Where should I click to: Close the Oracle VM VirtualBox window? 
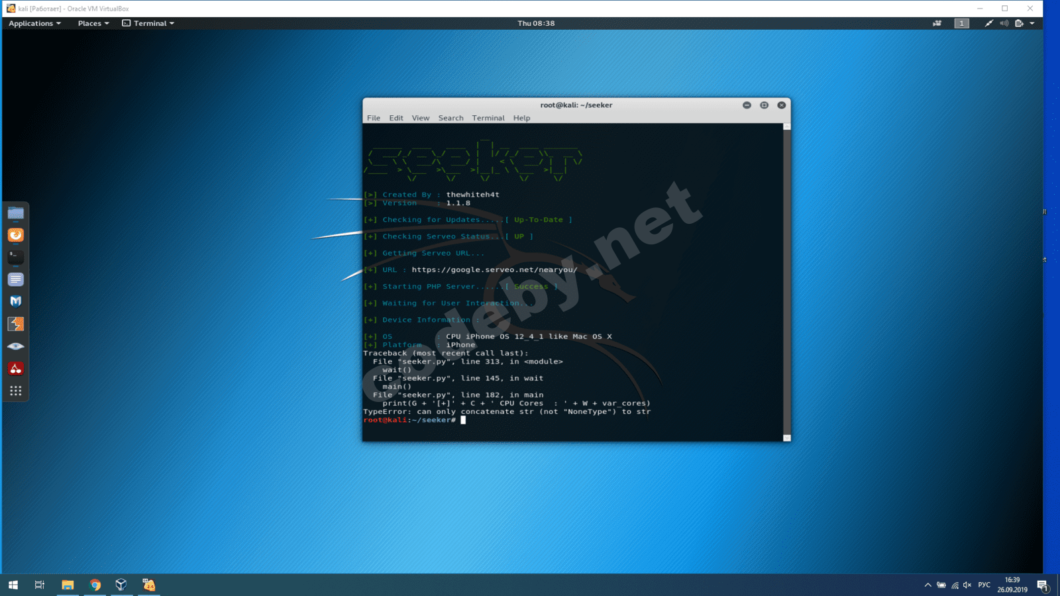coord(1030,9)
